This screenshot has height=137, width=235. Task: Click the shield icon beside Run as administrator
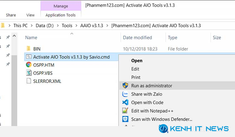(x=125, y=86)
